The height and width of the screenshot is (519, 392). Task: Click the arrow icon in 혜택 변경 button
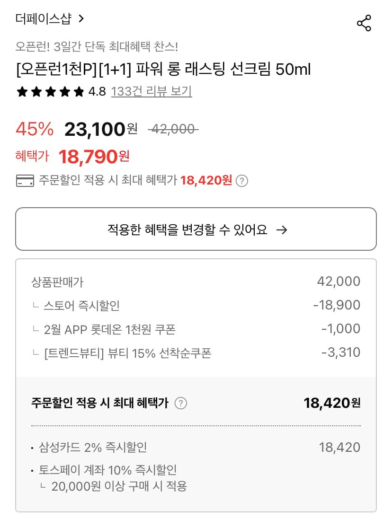tap(282, 230)
